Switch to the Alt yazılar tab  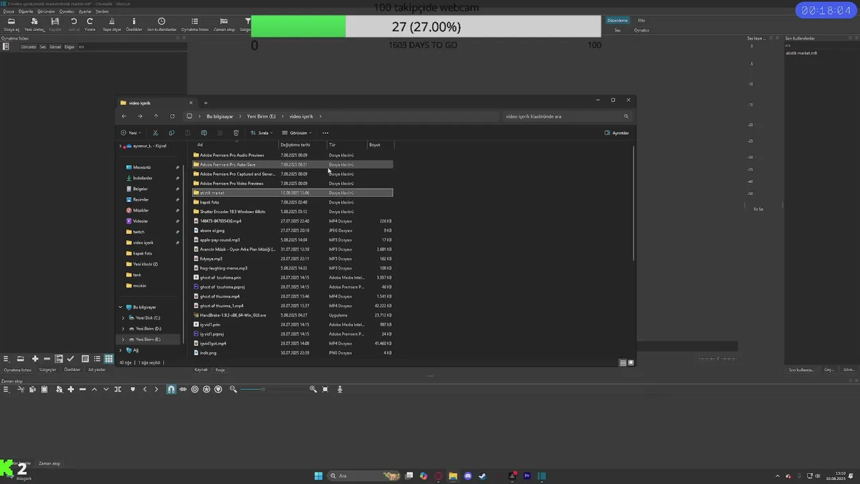(97, 370)
